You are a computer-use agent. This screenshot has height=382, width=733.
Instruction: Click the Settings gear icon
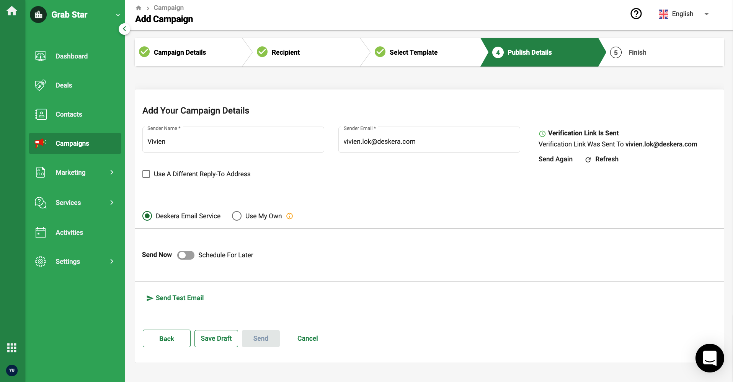click(41, 262)
